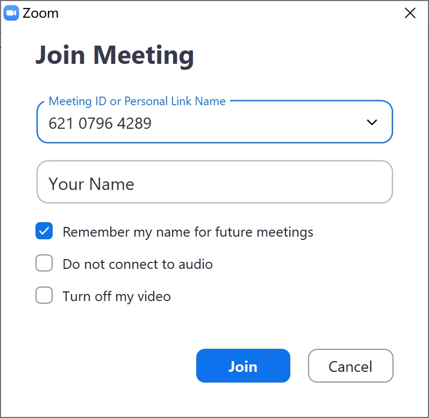Click the Remember my name for future meetings label
The width and height of the screenshot is (429, 418).
pyautogui.click(x=188, y=232)
